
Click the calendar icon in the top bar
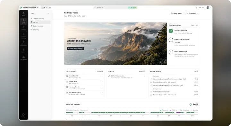click(196, 8)
